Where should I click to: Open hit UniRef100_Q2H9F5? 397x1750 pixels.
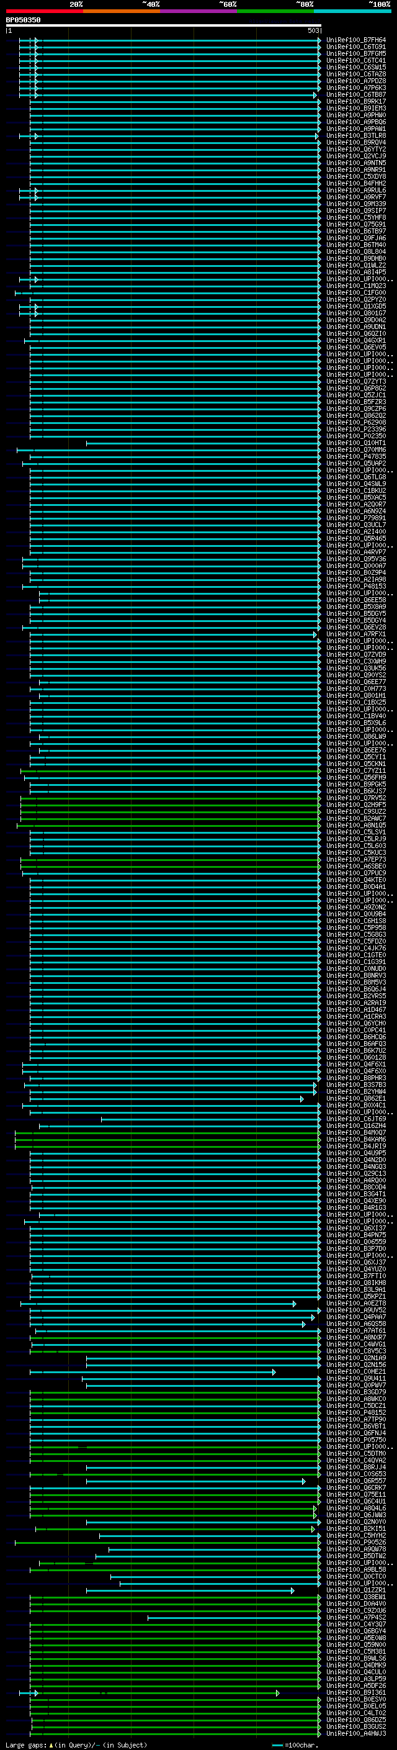click(355, 805)
